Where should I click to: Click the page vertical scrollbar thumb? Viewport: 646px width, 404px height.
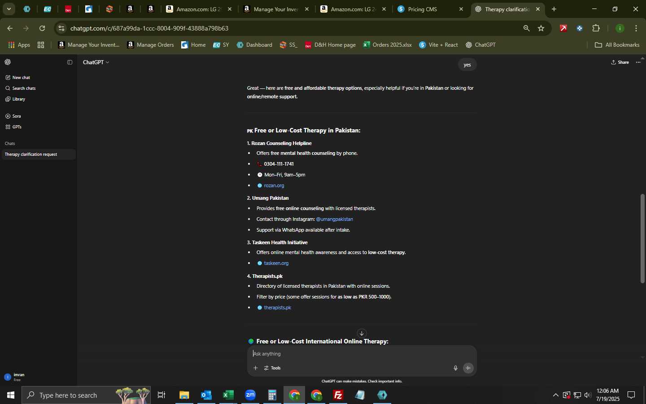point(643,239)
